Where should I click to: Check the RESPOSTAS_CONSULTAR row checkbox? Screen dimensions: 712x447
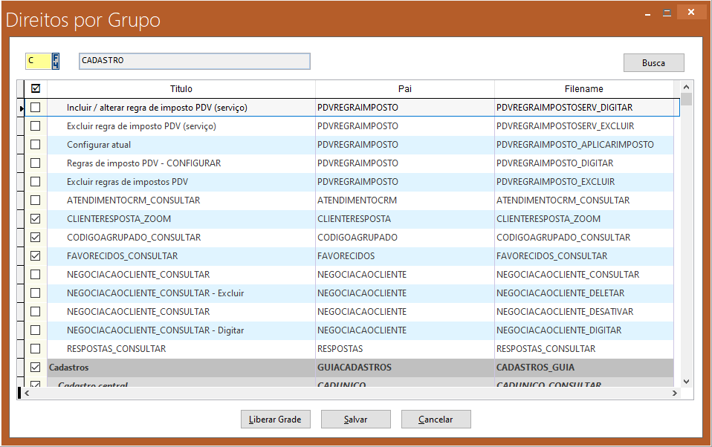36,349
